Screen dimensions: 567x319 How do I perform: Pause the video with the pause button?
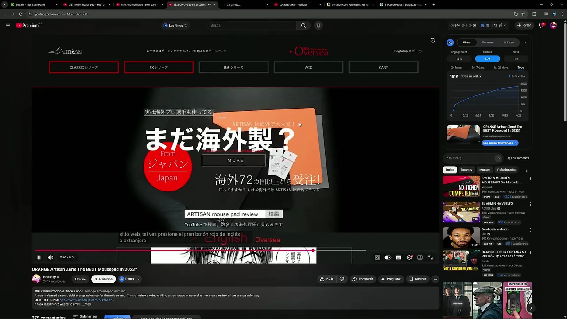pyautogui.click(x=39, y=257)
